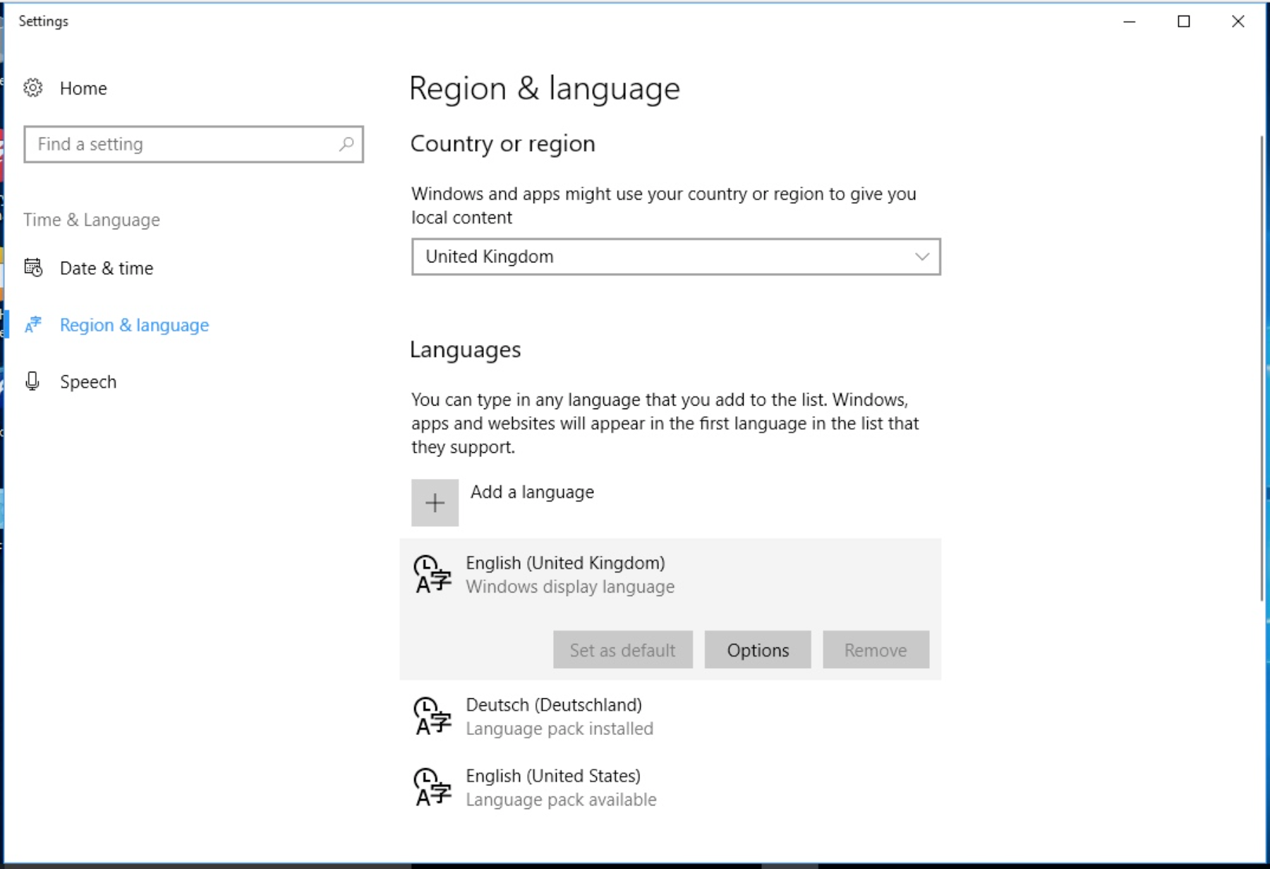Select Region & language in sidebar

click(x=134, y=325)
